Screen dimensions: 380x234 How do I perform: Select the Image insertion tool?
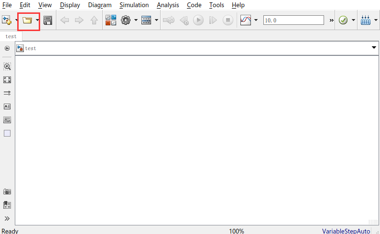tap(7, 120)
